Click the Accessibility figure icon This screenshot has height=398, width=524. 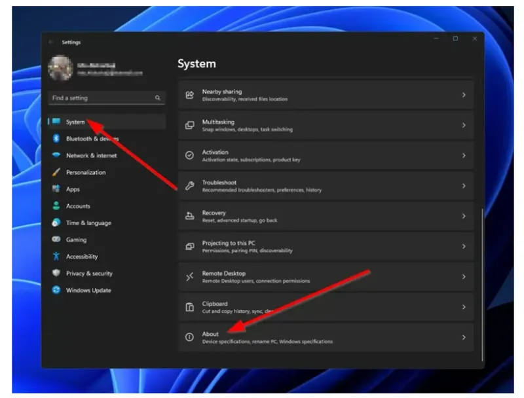point(56,256)
